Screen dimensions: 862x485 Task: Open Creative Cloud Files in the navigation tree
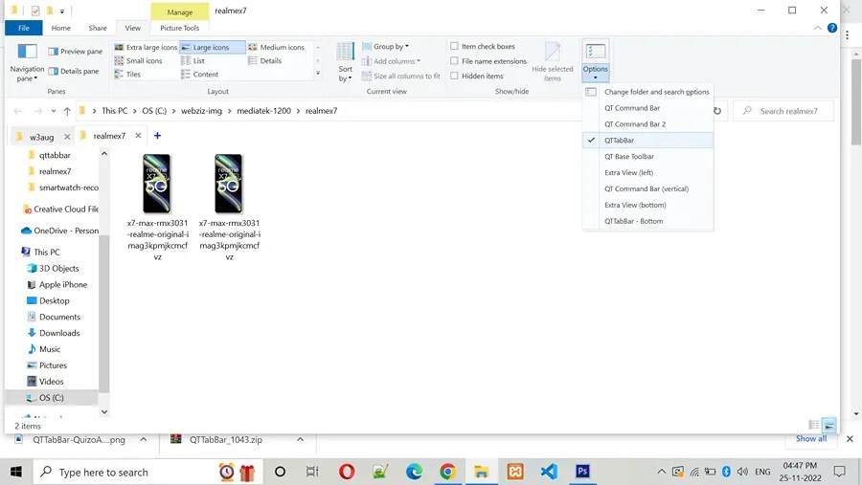(60, 209)
